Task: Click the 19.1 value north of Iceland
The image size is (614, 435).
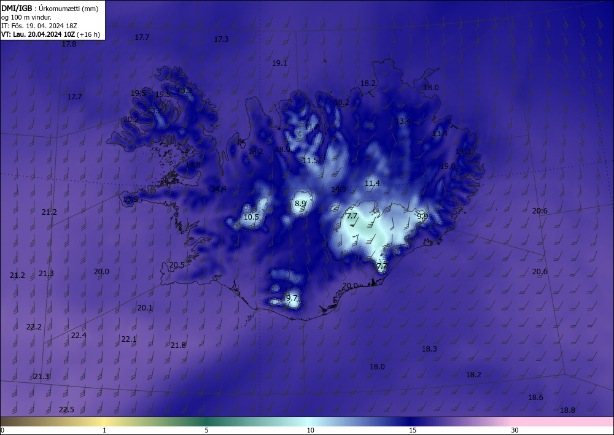Action: click(279, 63)
